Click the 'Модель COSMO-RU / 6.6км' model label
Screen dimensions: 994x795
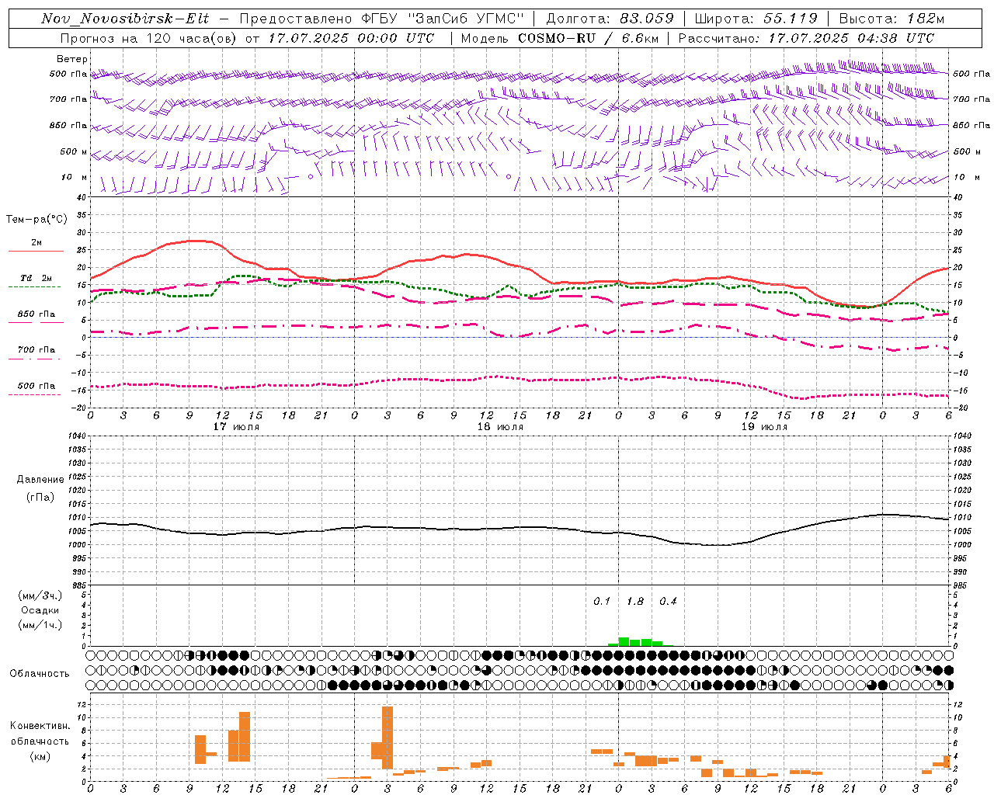560,38
